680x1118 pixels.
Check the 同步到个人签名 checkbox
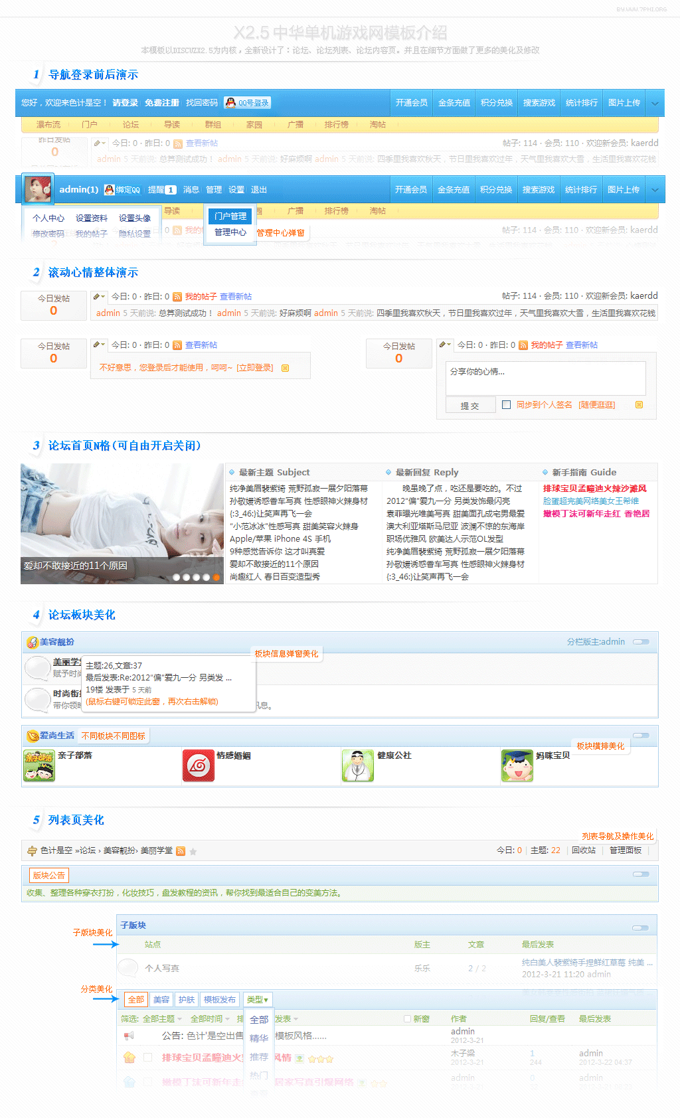pos(506,404)
